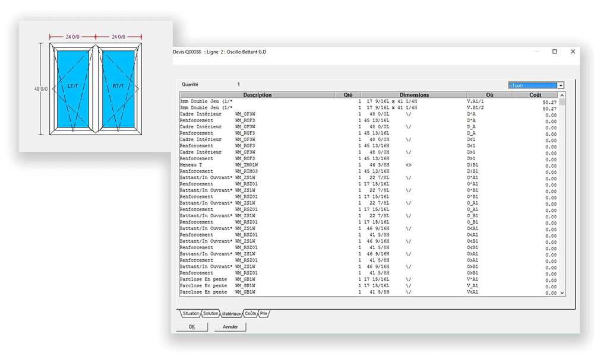Click the Coût column header
The image size is (594, 356).
(x=535, y=95)
